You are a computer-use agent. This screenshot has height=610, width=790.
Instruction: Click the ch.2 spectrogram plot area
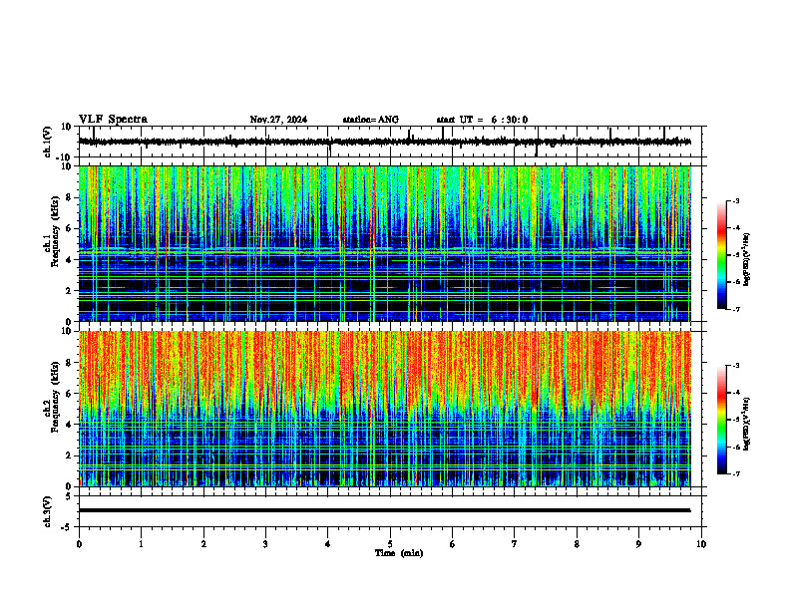click(x=385, y=409)
